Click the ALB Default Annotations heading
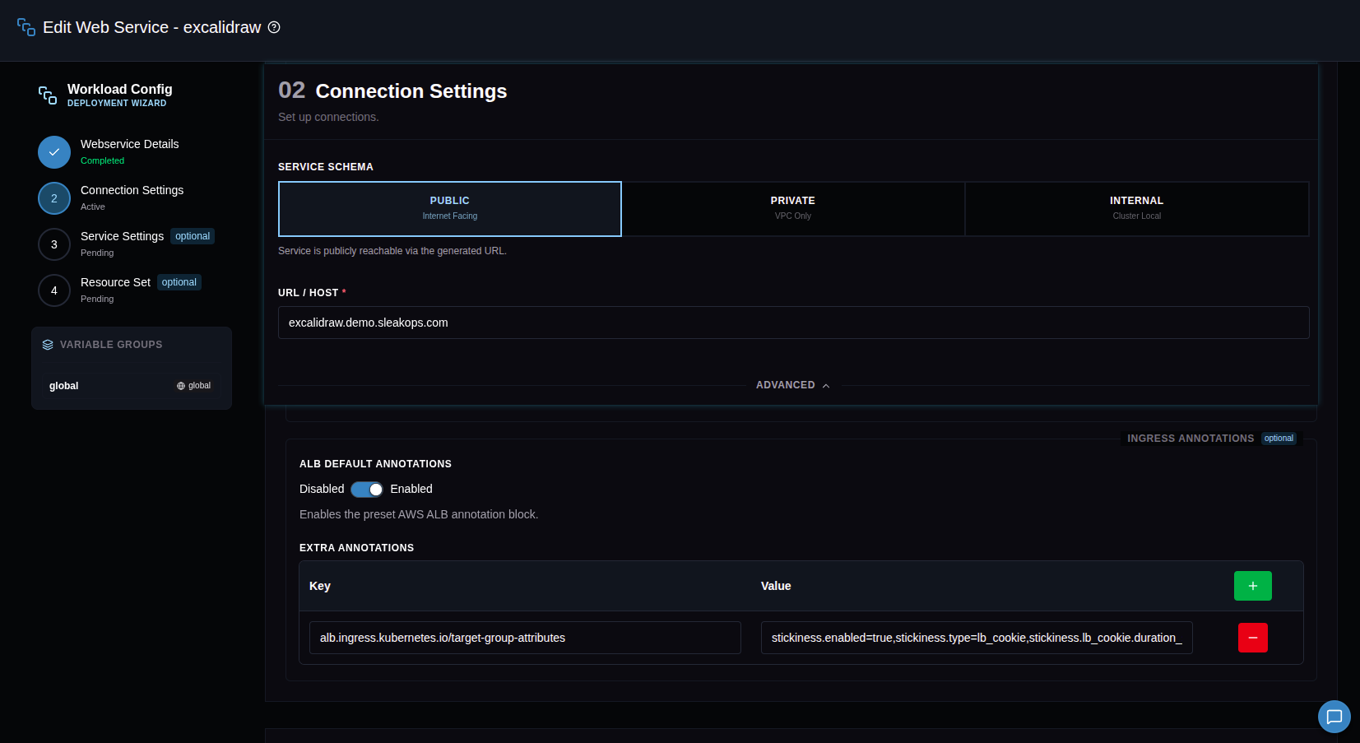Screen dimensions: 1360x743 click(x=375, y=464)
